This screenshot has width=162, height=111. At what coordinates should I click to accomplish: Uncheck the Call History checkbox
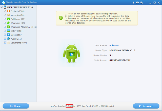click(5, 19)
